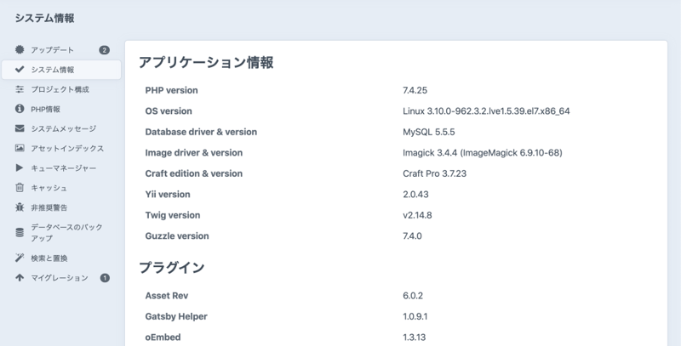The image size is (681, 346).
Task: Go to キューマネージャー in the sidebar
Action: [x=64, y=167]
